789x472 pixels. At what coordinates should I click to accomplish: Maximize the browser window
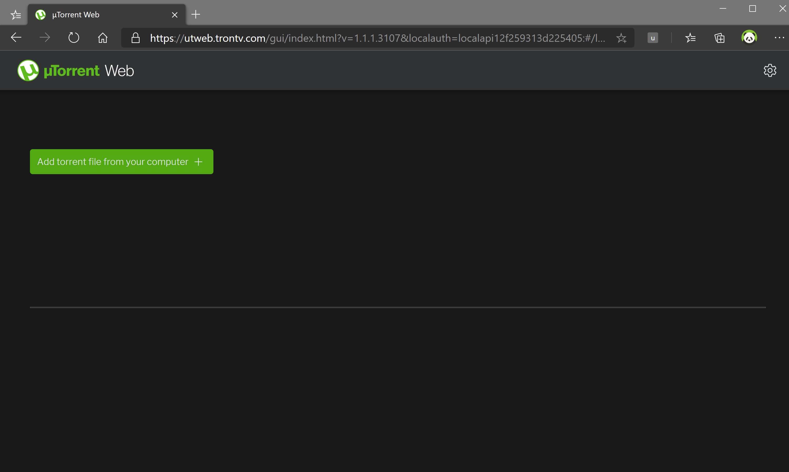752,9
